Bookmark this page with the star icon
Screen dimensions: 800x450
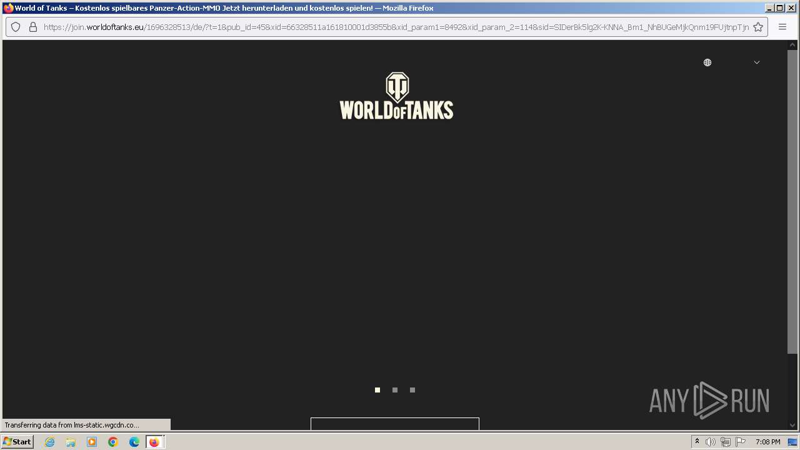point(758,27)
